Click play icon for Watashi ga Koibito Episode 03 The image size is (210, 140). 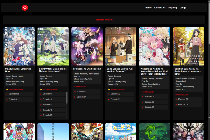[143, 97]
